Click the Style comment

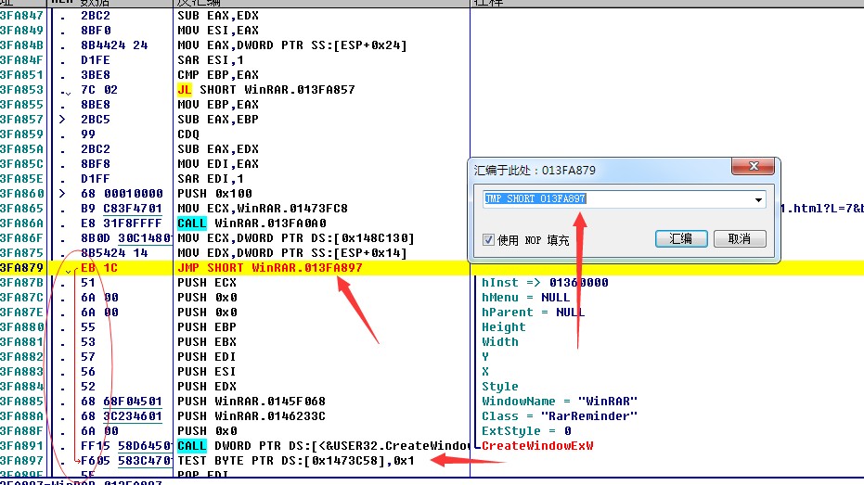click(500, 386)
